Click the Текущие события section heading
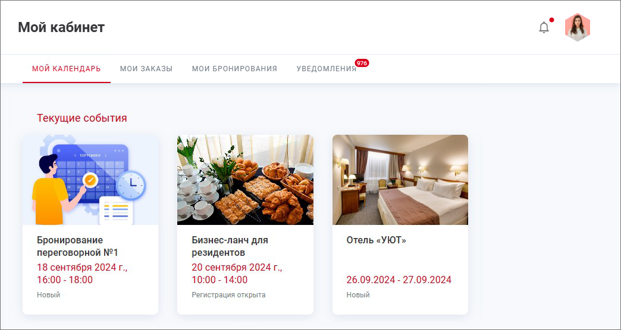The image size is (621, 330). click(x=82, y=118)
